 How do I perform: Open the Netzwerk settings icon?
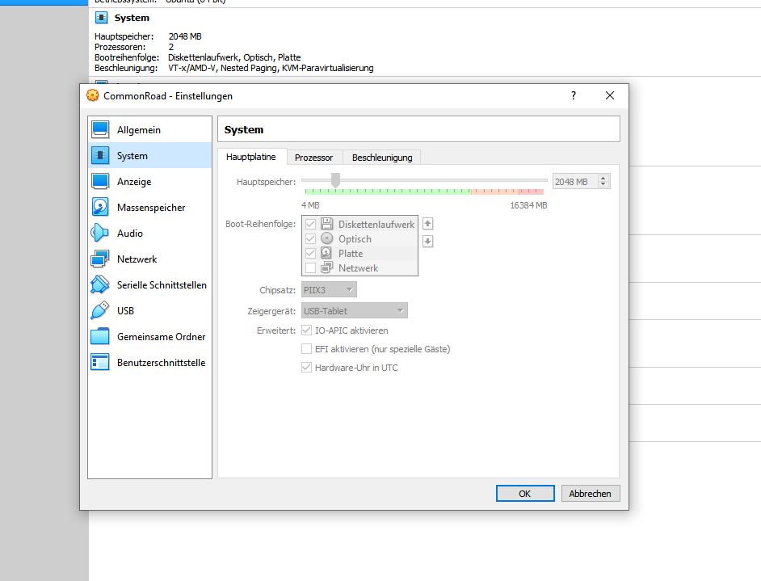coord(100,259)
